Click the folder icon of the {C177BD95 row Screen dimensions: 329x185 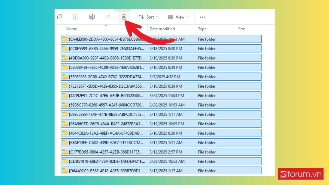(x=65, y=152)
